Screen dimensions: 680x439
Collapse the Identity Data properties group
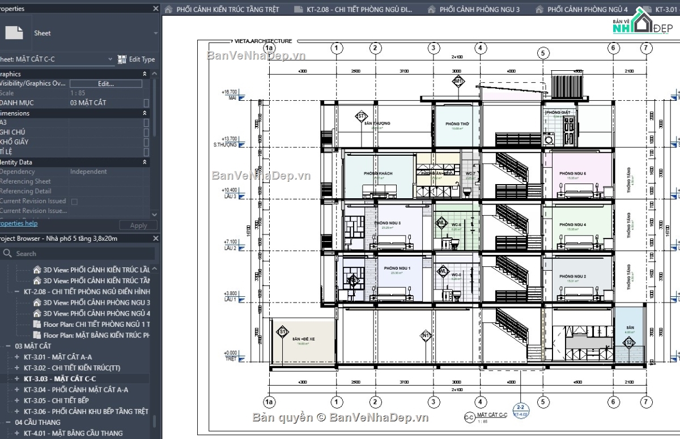[x=144, y=162]
